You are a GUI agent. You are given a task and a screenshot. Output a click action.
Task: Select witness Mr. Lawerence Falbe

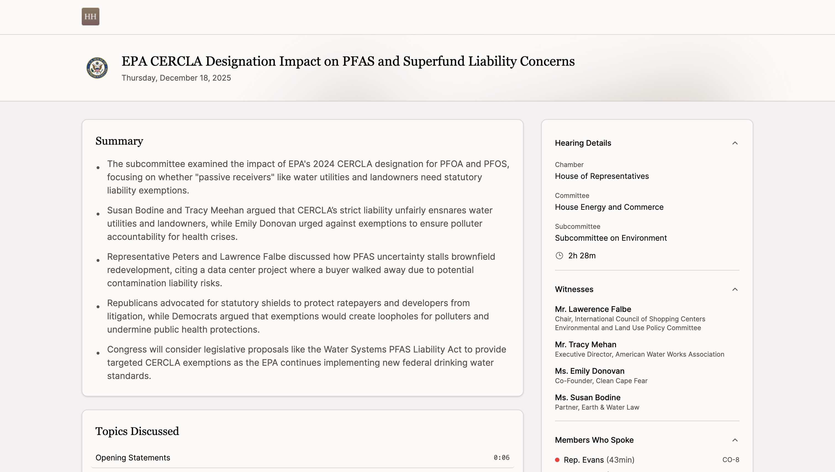coord(593,309)
